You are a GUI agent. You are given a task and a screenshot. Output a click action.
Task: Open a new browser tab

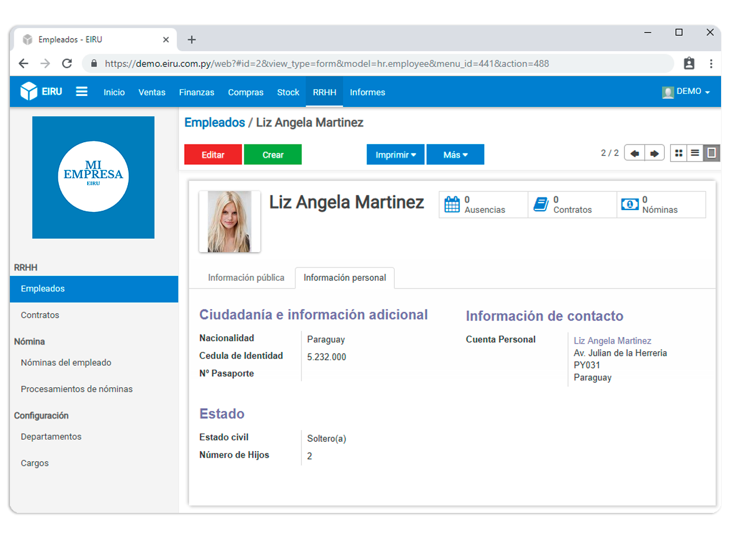tap(192, 40)
